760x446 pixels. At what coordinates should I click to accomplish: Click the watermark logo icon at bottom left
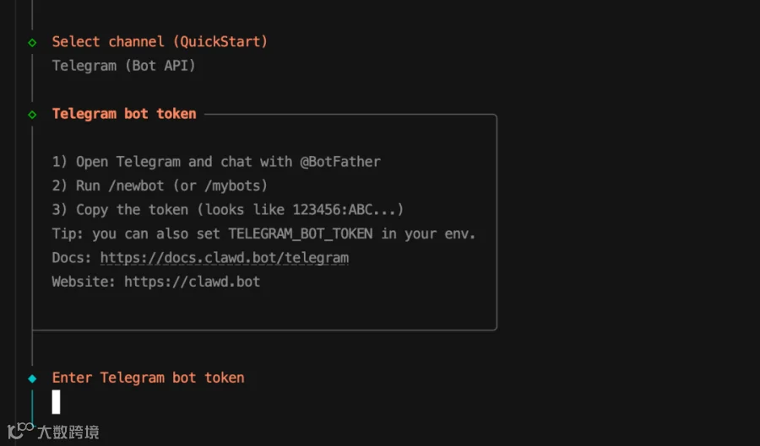tap(20, 430)
